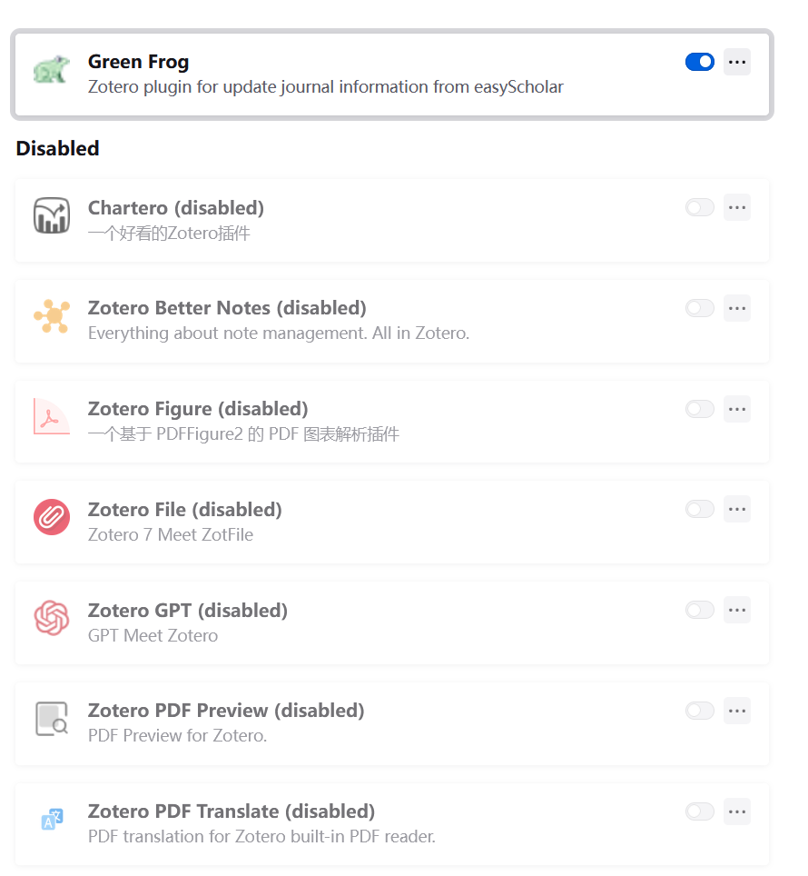Open the Zotero PDF Translate options menu
The image size is (808, 876).
pos(736,811)
